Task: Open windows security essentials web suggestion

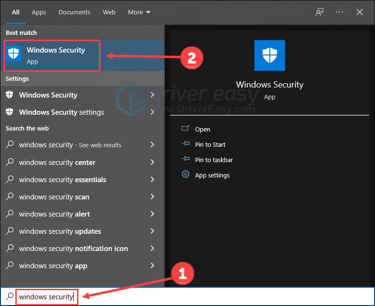Action: (63, 180)
